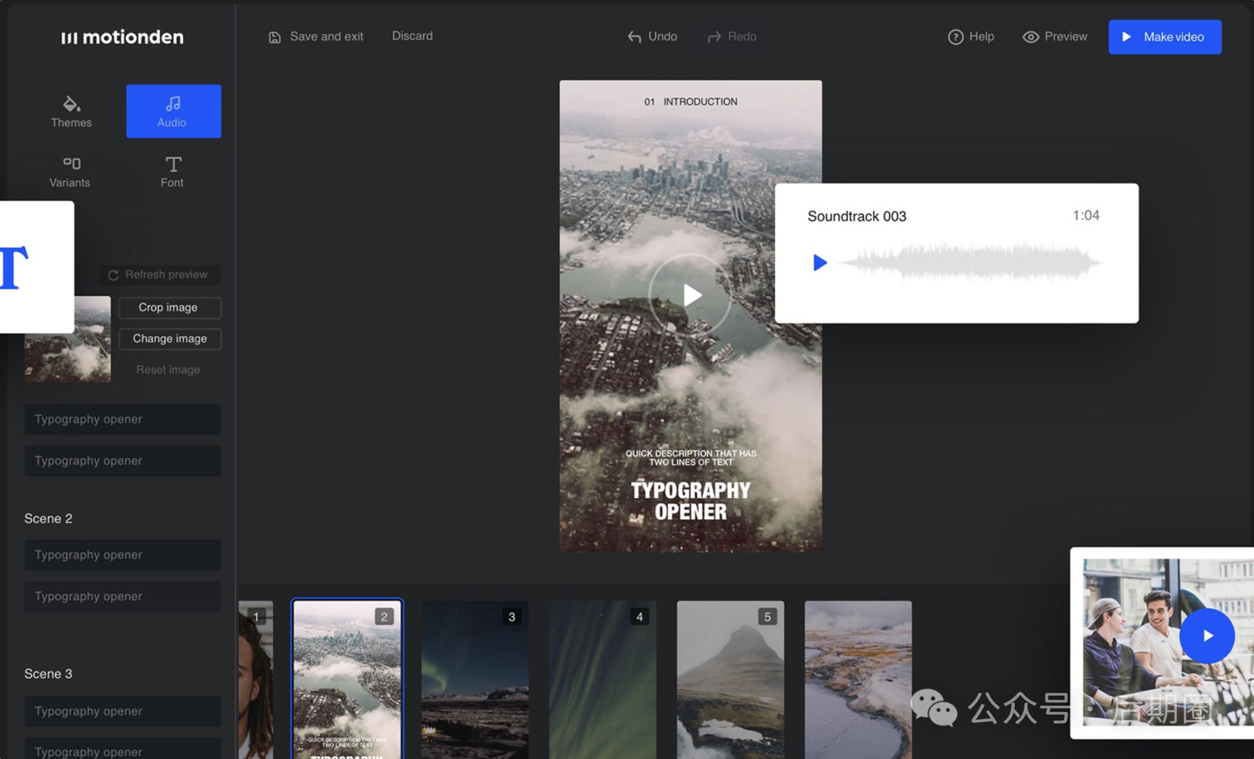Play the main video preview
Image resolution: width=1254 pixels, height=759 pixels.
click(691, 295)
